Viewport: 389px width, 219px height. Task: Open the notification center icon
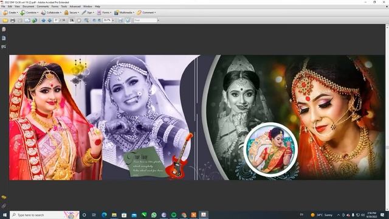click(382, 215)
